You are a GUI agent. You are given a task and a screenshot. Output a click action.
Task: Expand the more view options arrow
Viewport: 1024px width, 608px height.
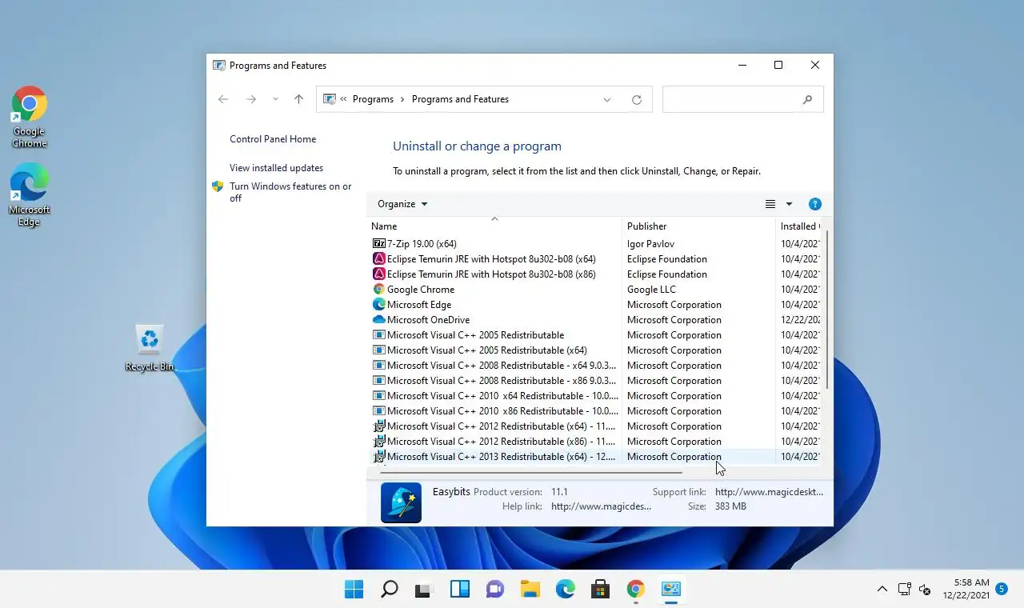789,204
